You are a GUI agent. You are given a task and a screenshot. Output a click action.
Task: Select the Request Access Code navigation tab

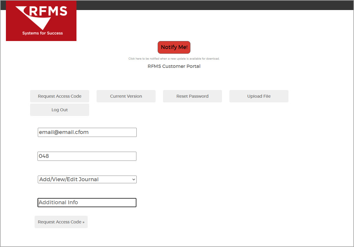click(x=59, y=96)
